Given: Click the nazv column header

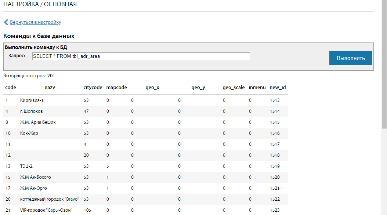Looking at the screenshot, I should pyautogui.click(x=50, y=88).
